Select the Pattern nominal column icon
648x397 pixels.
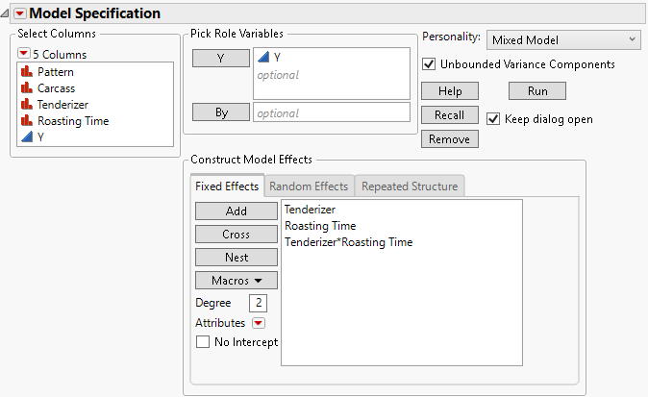point(27,72)
